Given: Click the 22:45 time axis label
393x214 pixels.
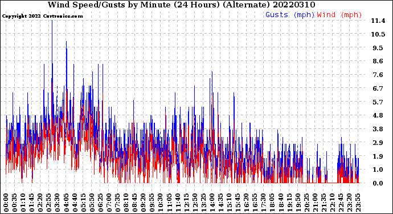Looking at the screenshot, I should [x=341, y=203].
